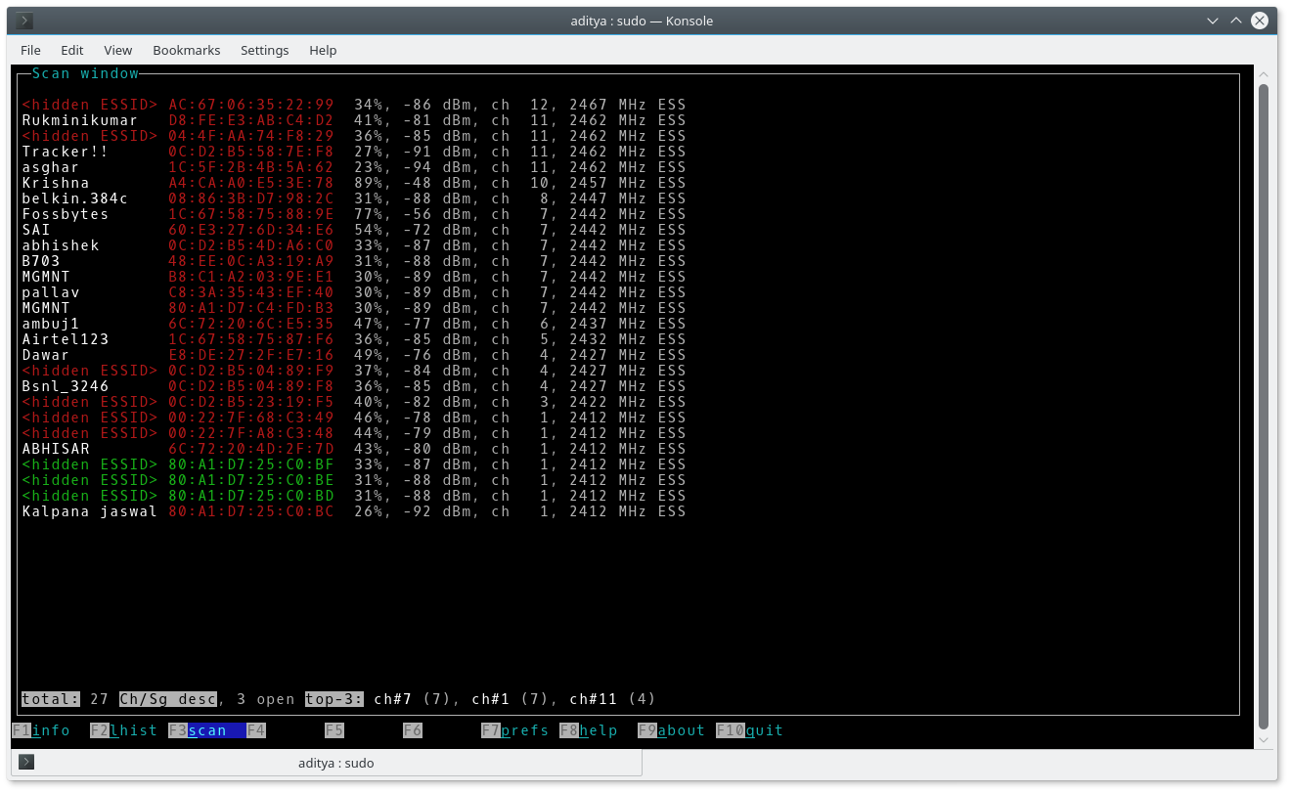Click the Rukminikumar network name

[80, 120]
